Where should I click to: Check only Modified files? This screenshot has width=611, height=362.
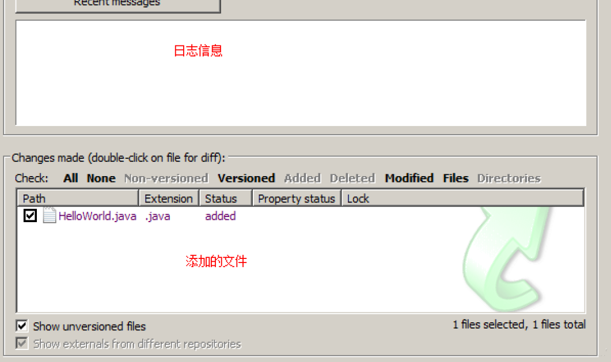pyautogui.click(x=409, y=178)
